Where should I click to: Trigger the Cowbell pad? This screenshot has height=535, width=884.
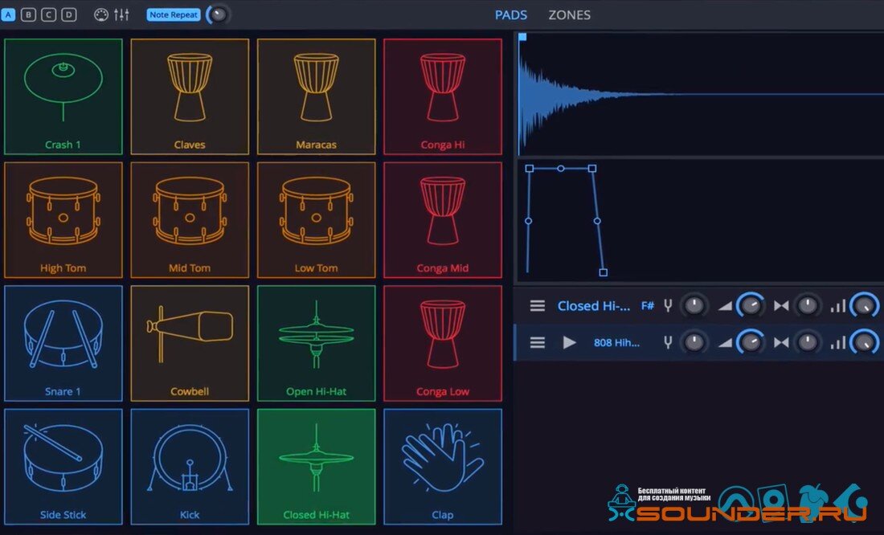(190, 343)
